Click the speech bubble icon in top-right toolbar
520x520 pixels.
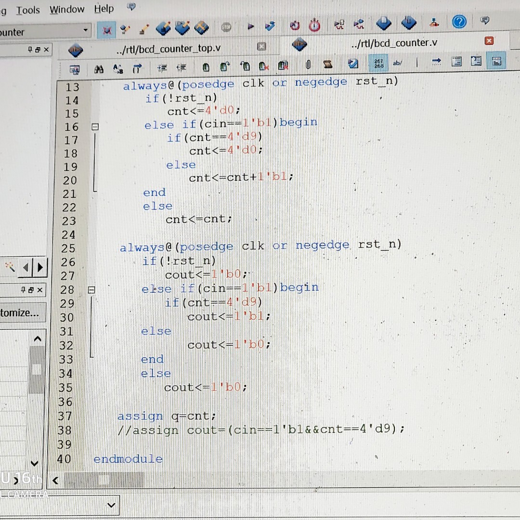click(x=484, y=21)
